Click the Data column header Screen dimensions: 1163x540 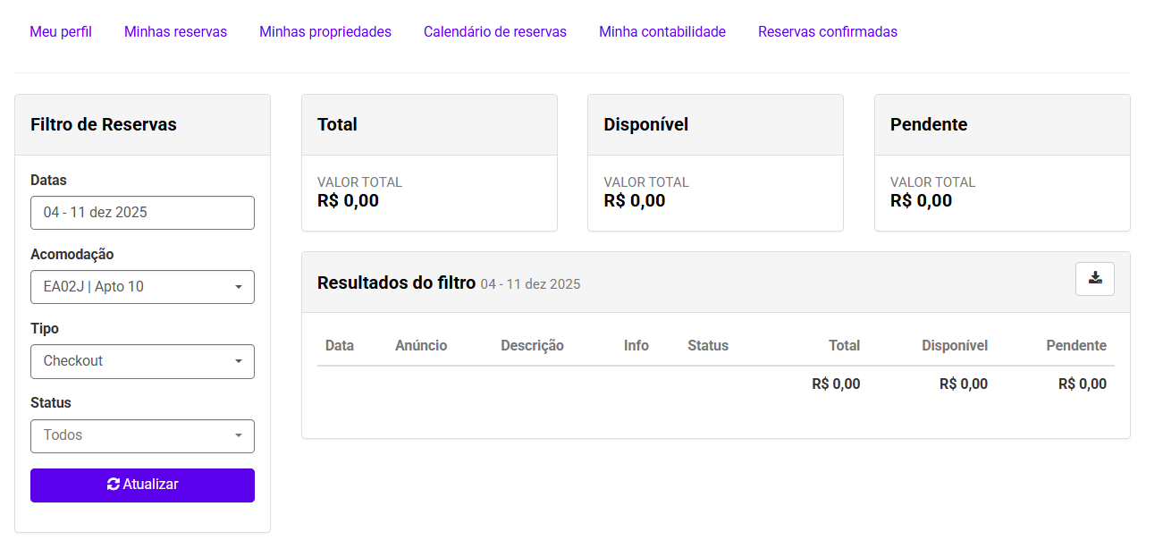(340, 346)
